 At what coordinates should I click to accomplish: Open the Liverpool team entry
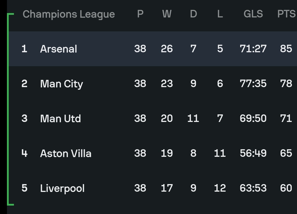(62, 188)
